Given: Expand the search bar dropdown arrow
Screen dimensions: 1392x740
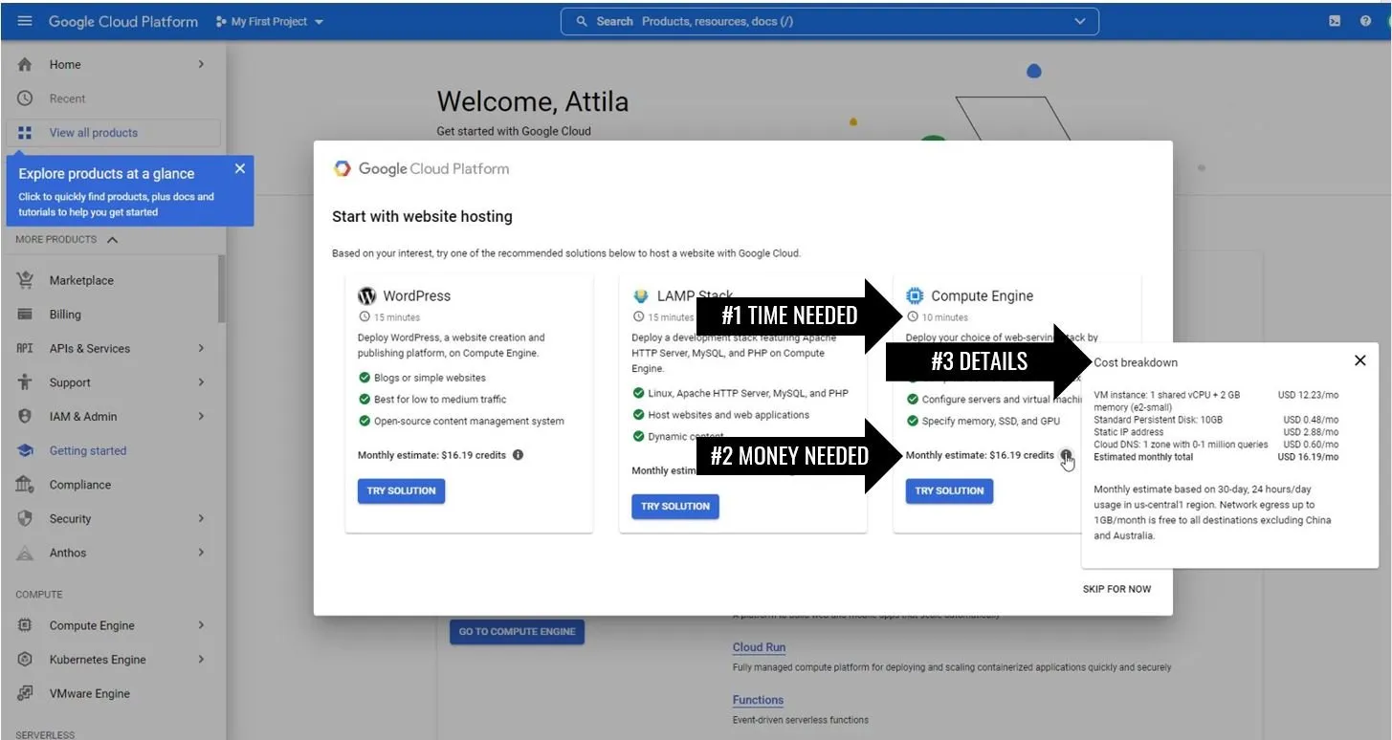Looking at the screenshot, I should [1080, 21].
